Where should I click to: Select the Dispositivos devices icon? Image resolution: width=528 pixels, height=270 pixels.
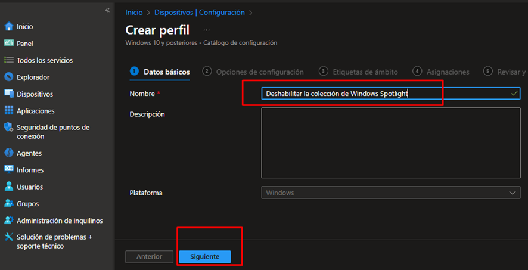9,94
